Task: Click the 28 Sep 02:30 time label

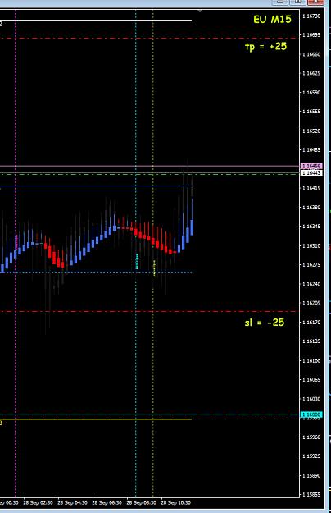Action: (38, 502)
